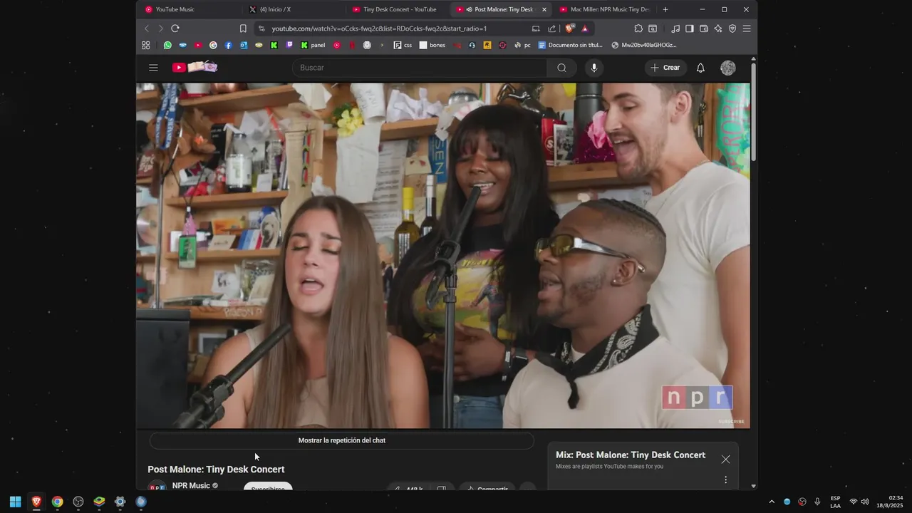Open the YouTube guide hamburger menu
Viewport: 912px width, 513px height.
(x=153, y=68)
